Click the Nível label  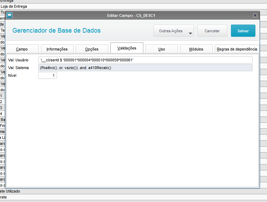12,75
